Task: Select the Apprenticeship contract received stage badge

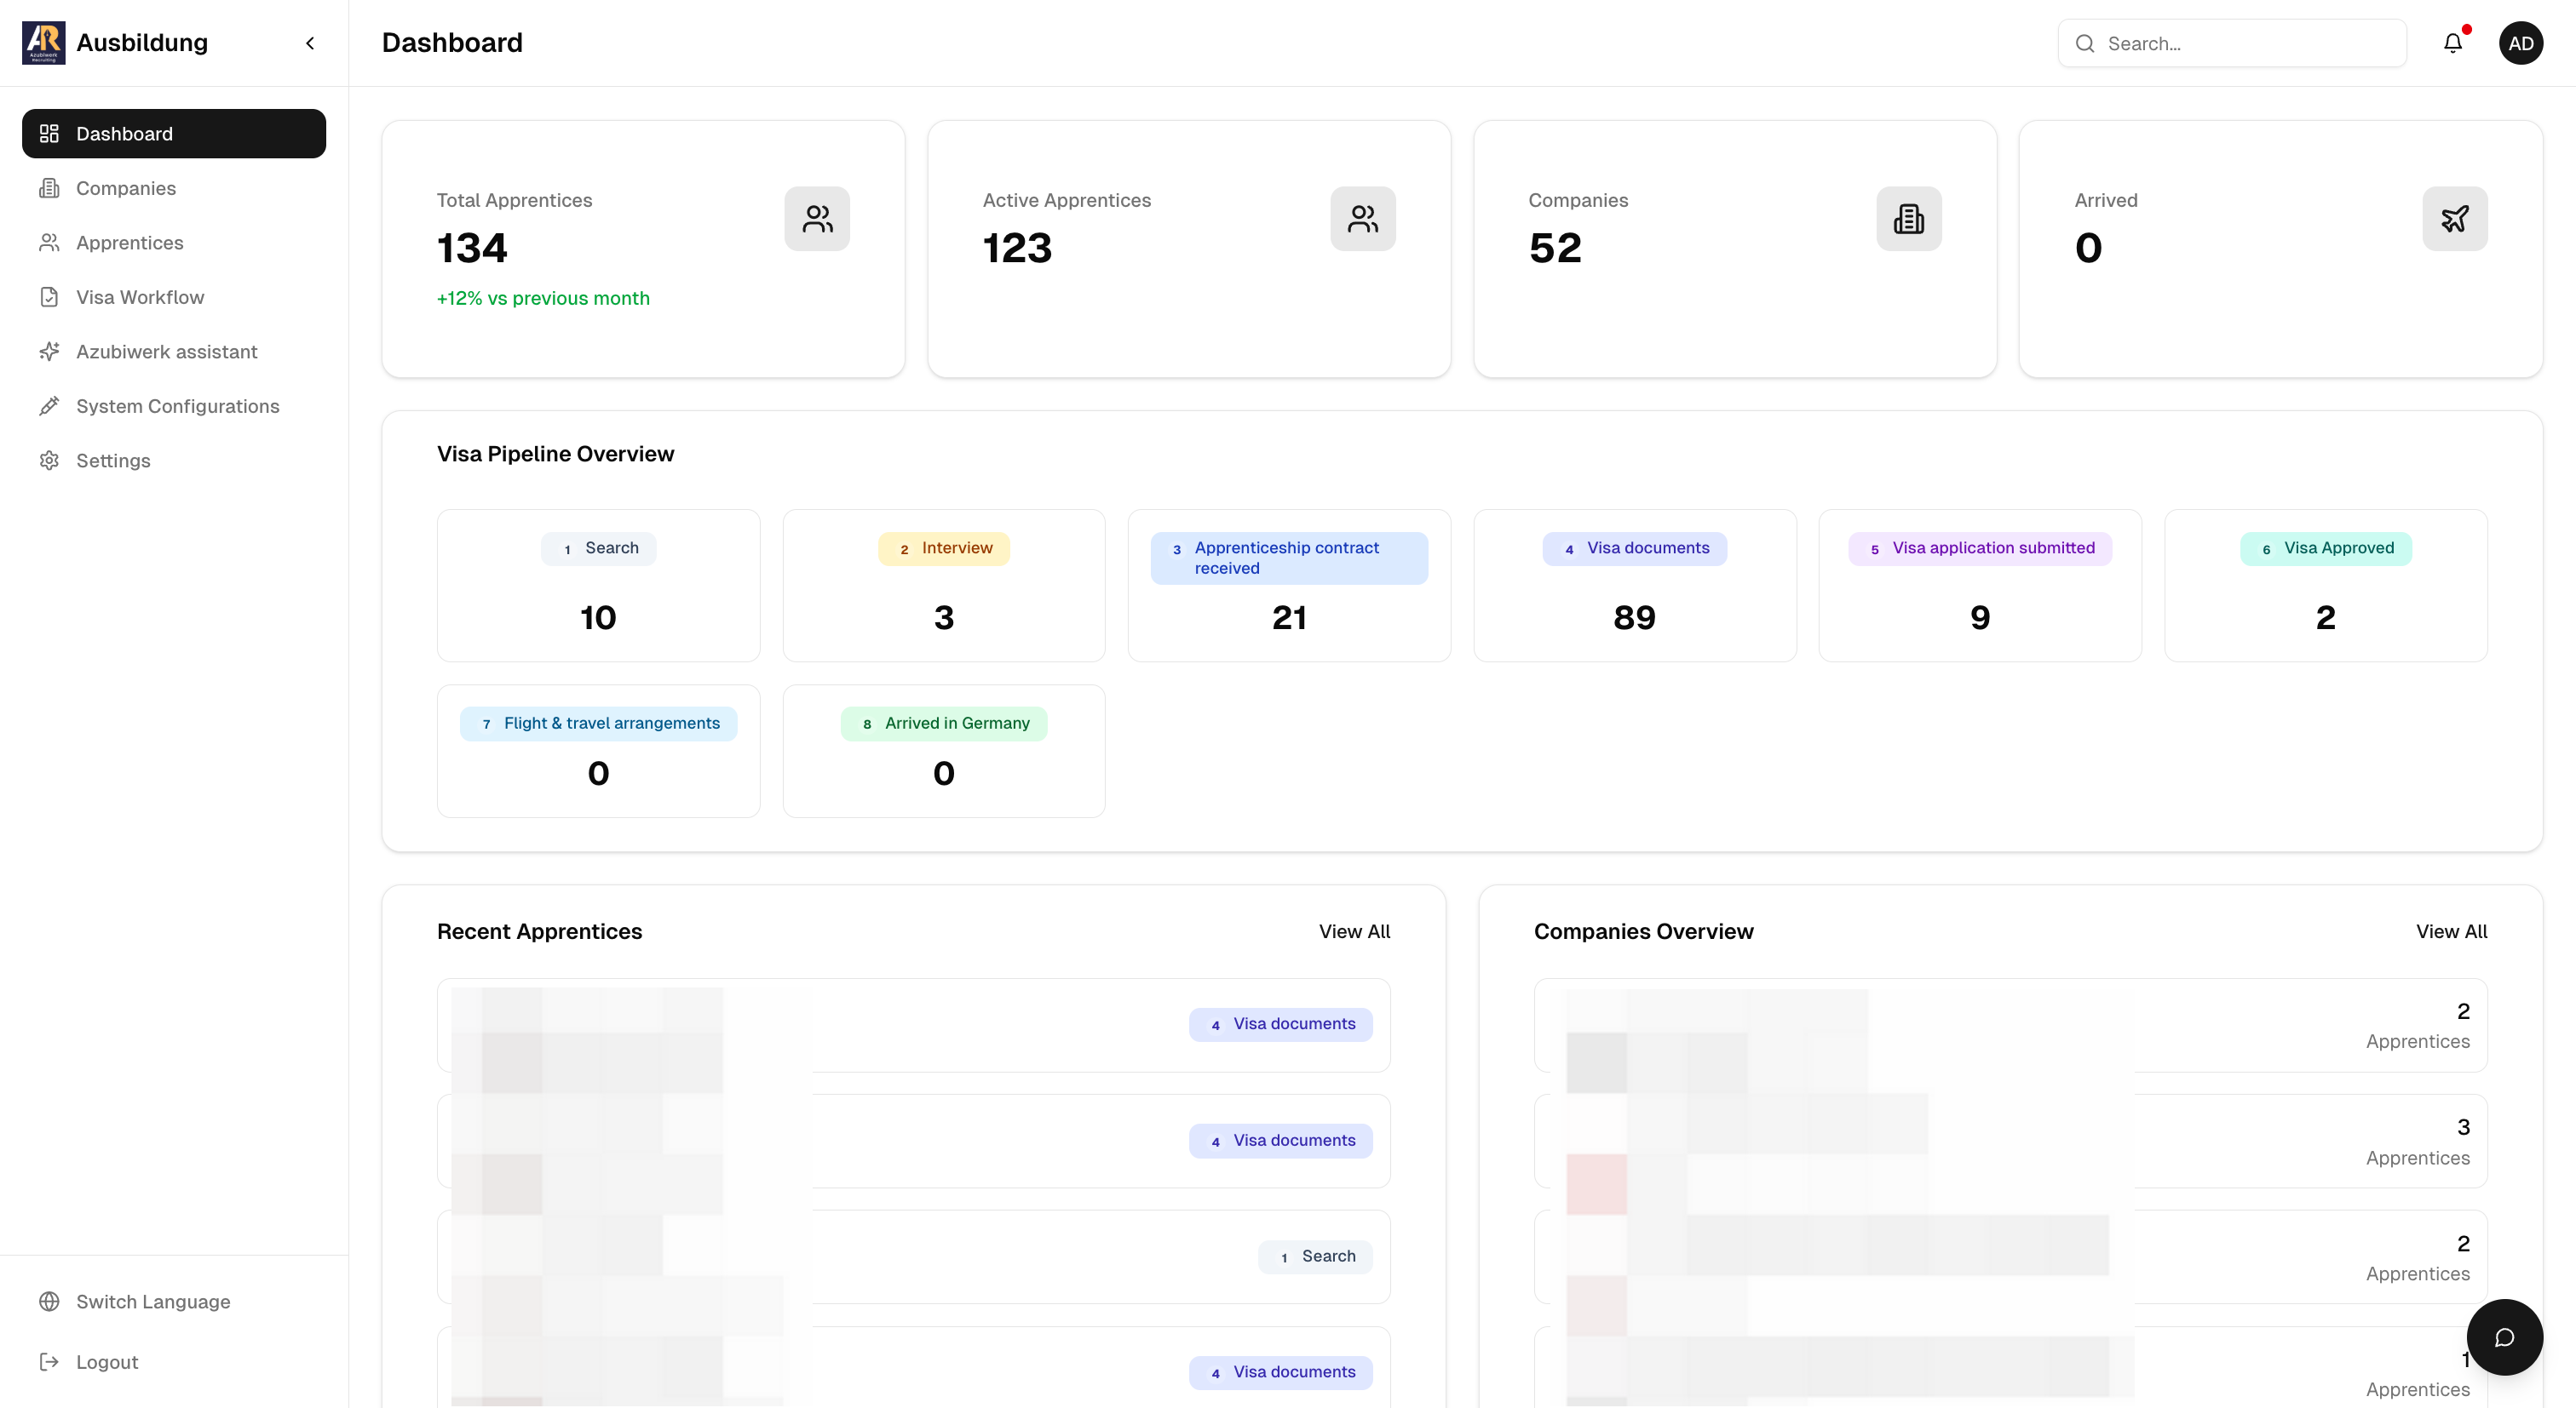Action: point(1289,558)
